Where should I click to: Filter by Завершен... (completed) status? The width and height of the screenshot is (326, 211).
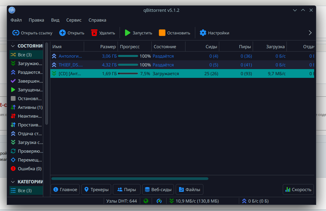(x=26, y=81)
